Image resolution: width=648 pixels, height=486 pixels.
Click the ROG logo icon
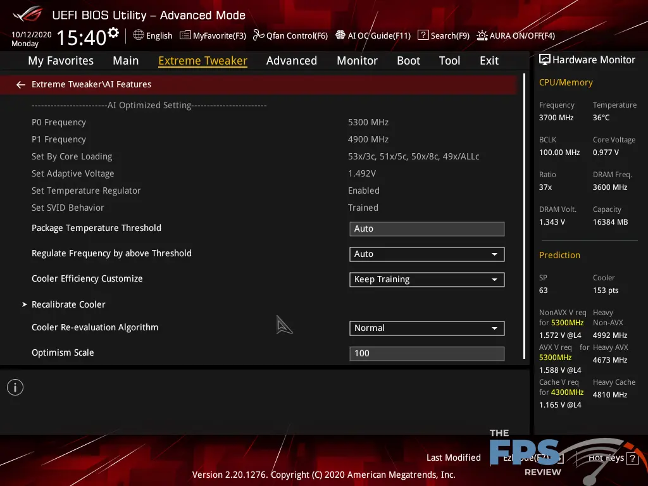pyautogui.click(x=28, y=15)
